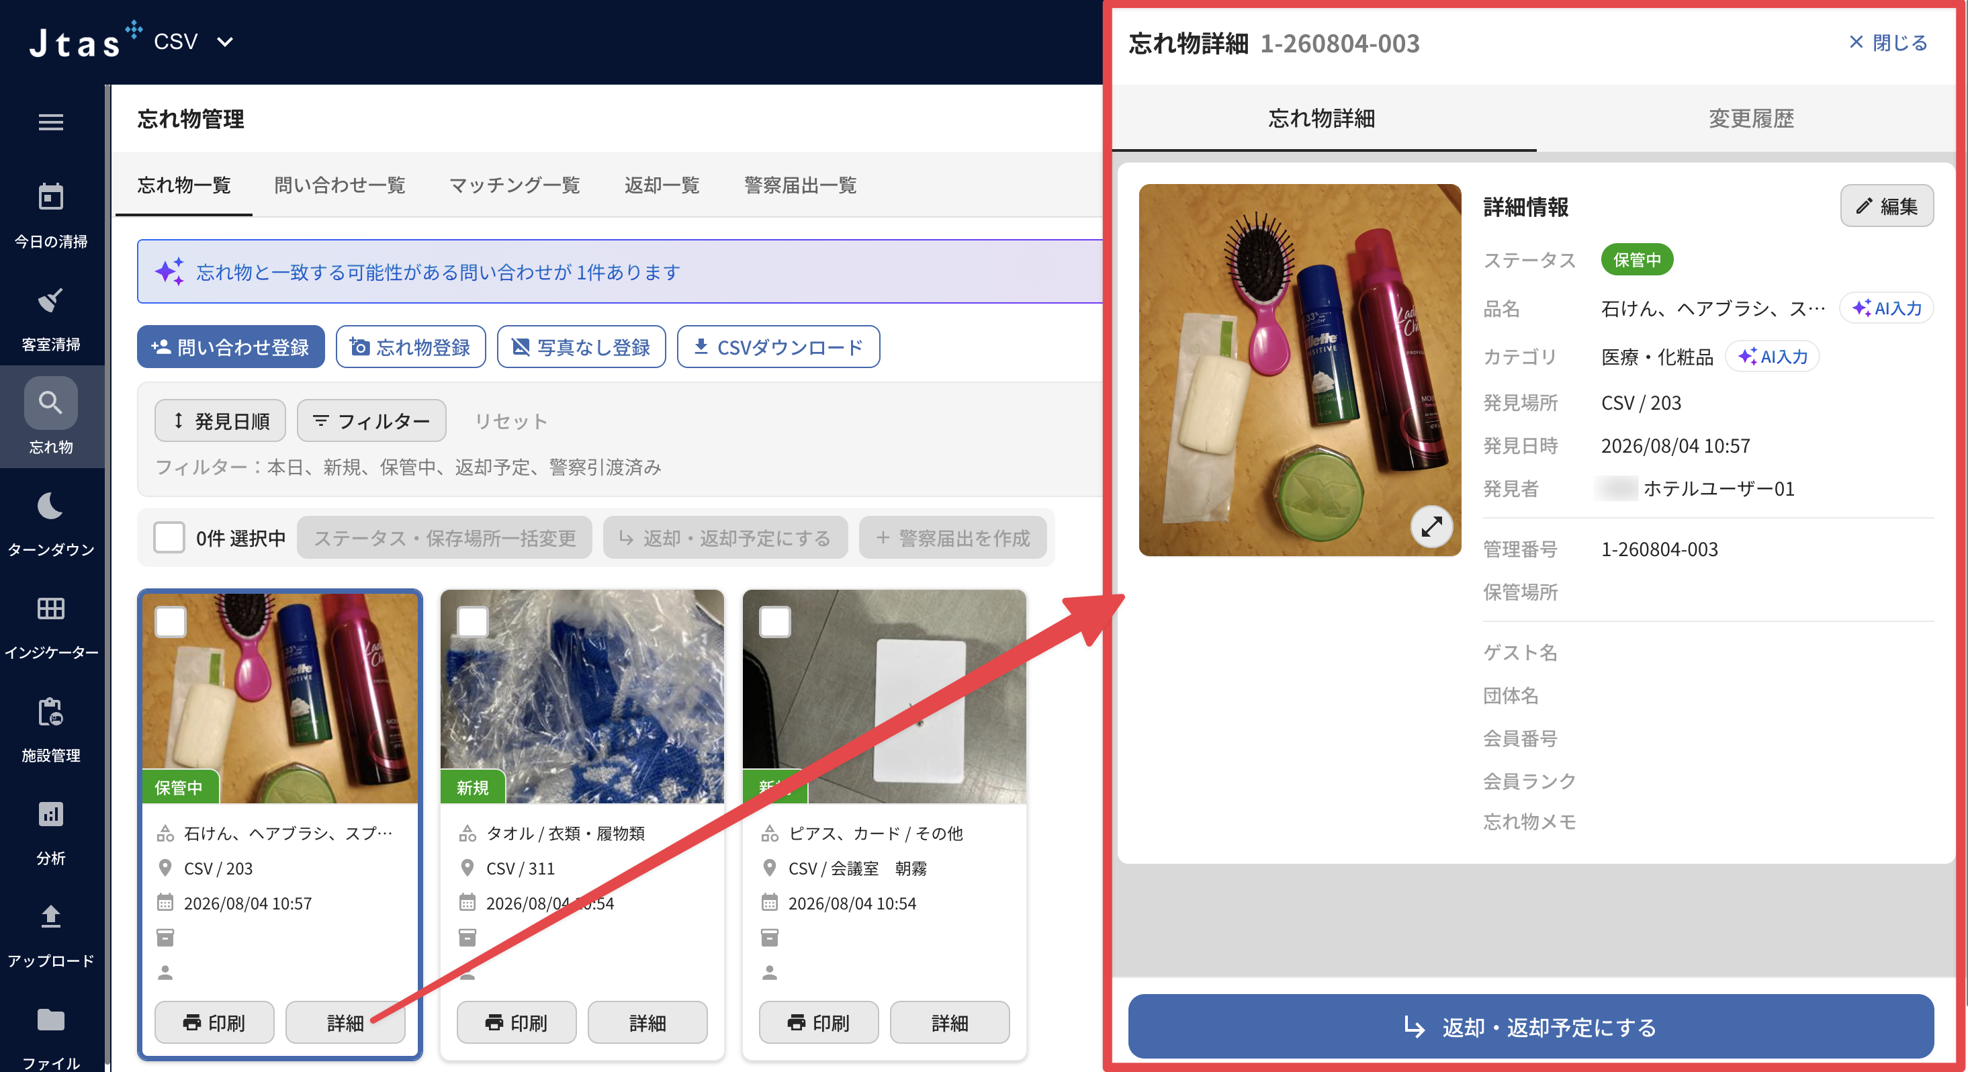1968x1072 pixels.
Task: Go to 客室清掃 in the sidebar
Action: [x=51, y=320]
